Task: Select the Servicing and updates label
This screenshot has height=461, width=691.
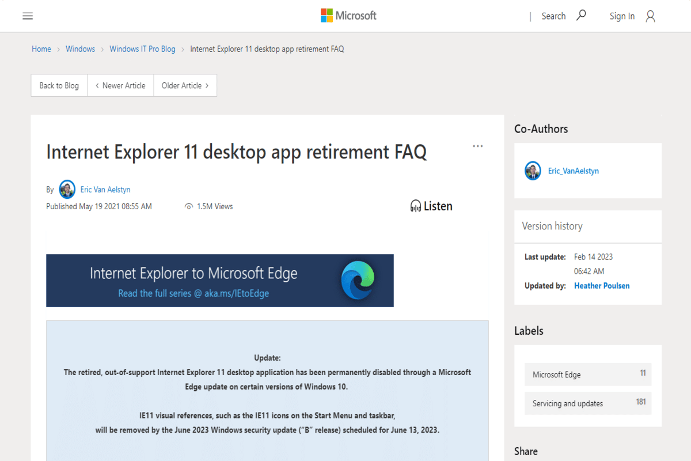Action: (x=568, y=403)
